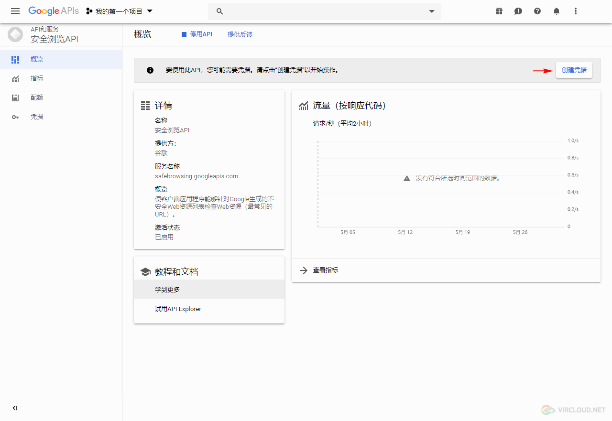The image size is (612, 421).
Task: Click the send feedback alert icon
Action: [518, 11]
